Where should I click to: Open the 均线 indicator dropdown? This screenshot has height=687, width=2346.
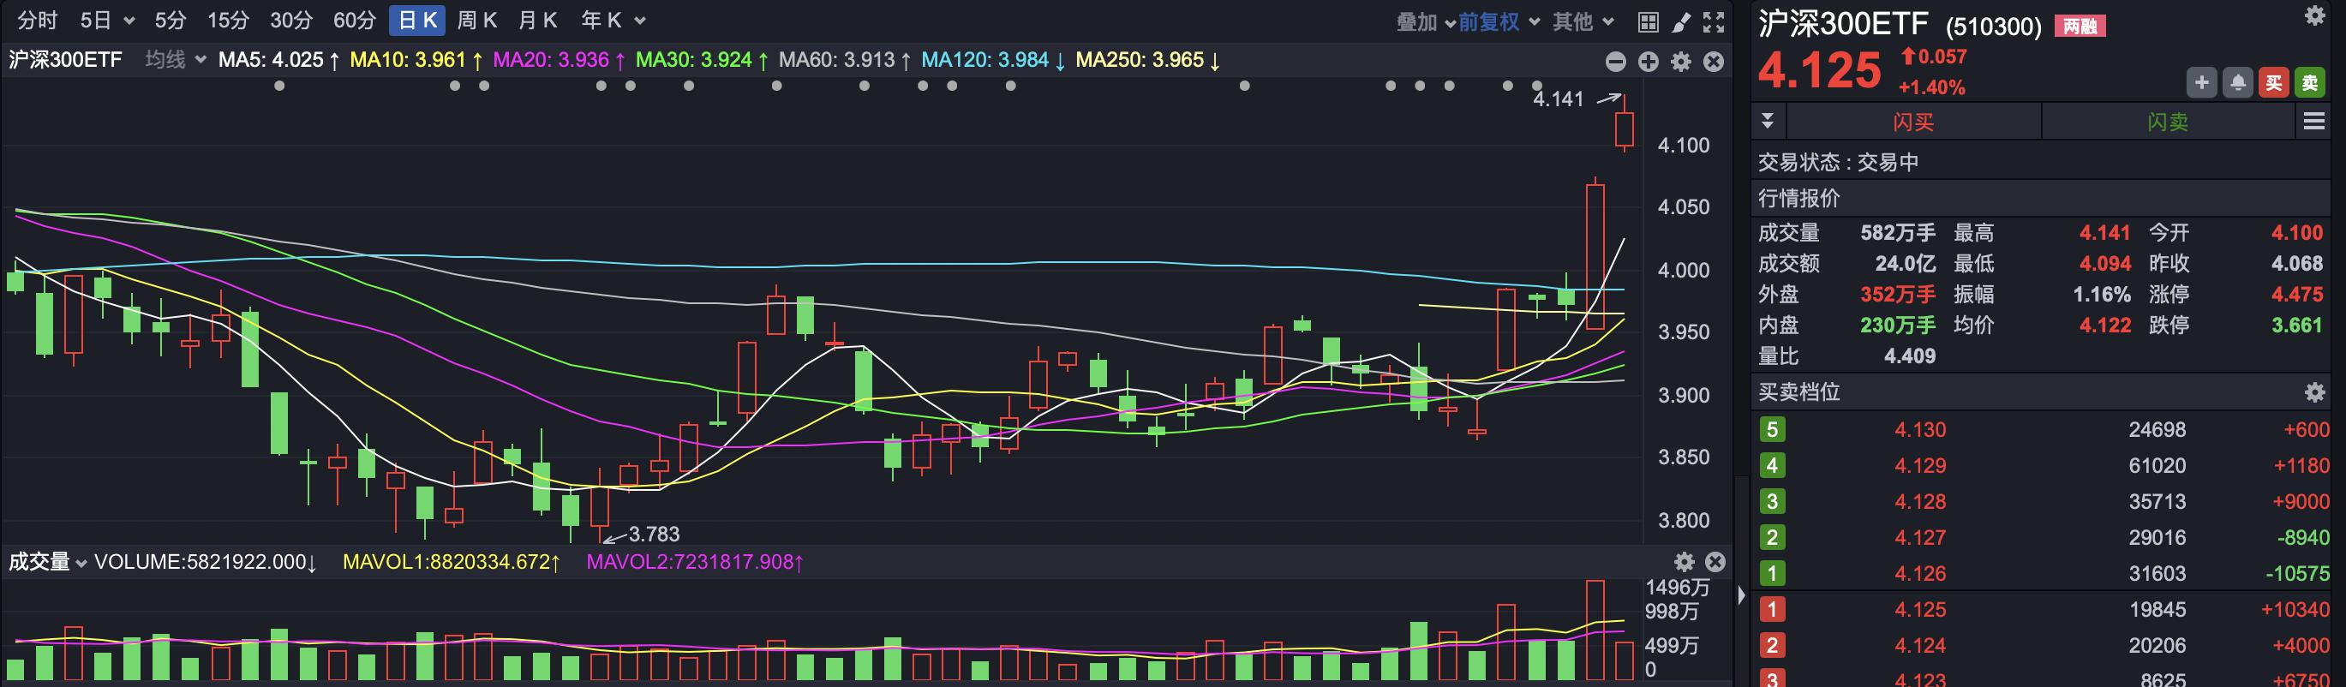pyautogui.click(x=175, y=60)
